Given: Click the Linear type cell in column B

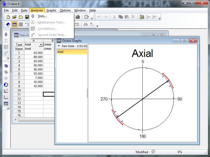Looking at the screenshot, I should pyautogui.click(x=49, y=44).
